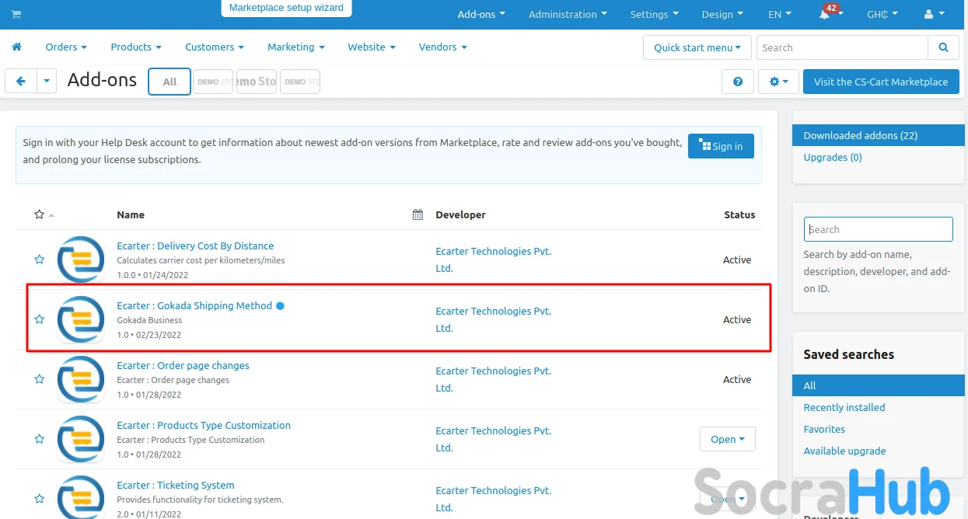Toggle favorite for Order page changes add-on
Image resolution: width=968 pixels, height=519 pixels.
coord(39,379)
